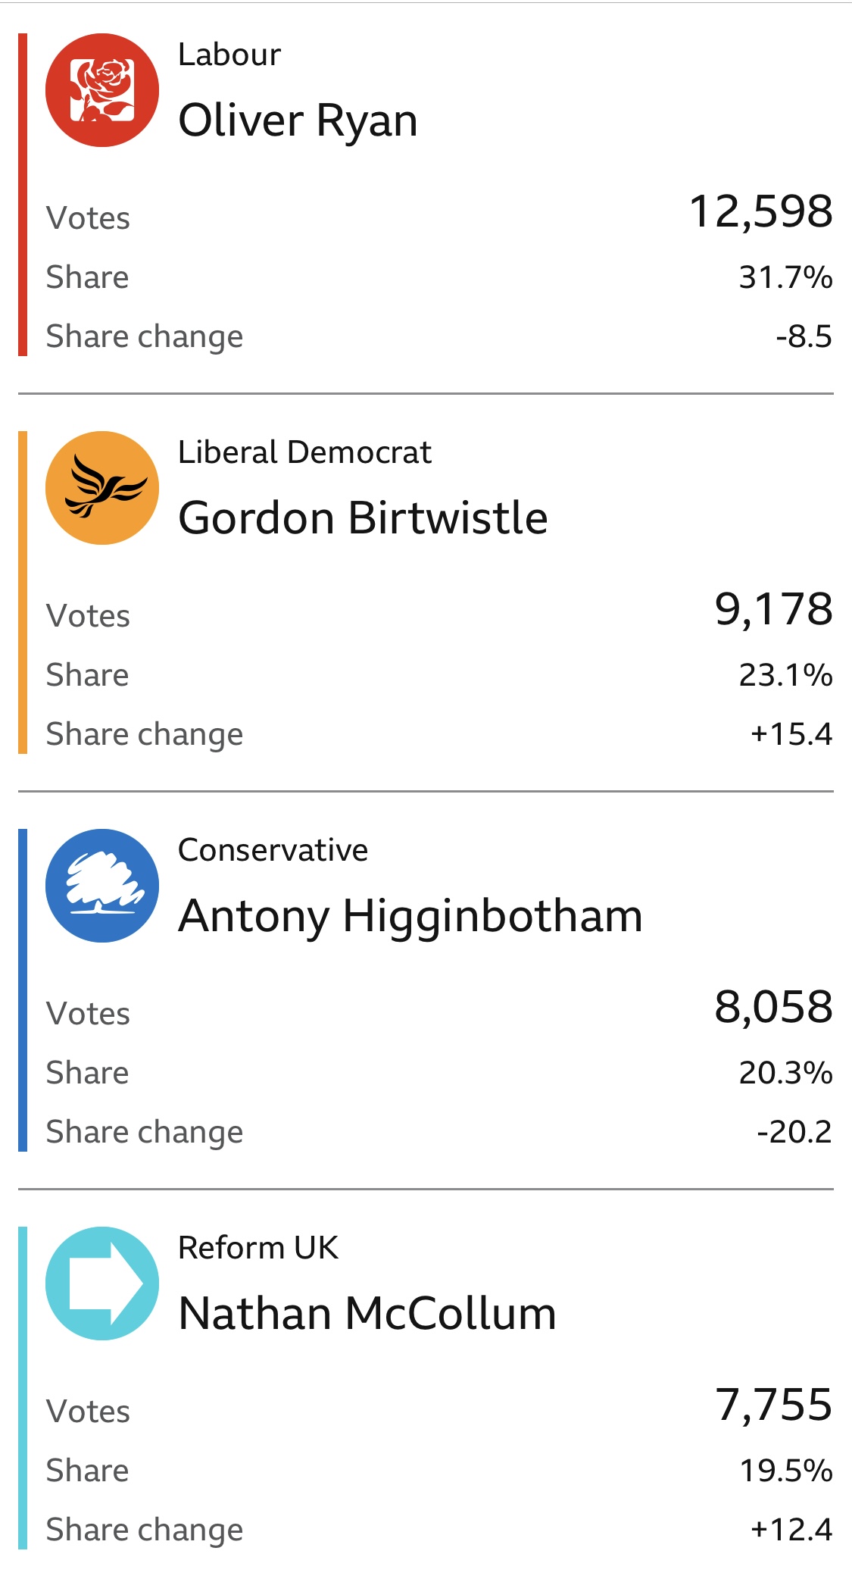Select candidate name Gordon Birtwistle
The width and height of the screenshot is (852, 1579).
click(x=363, y=518)
